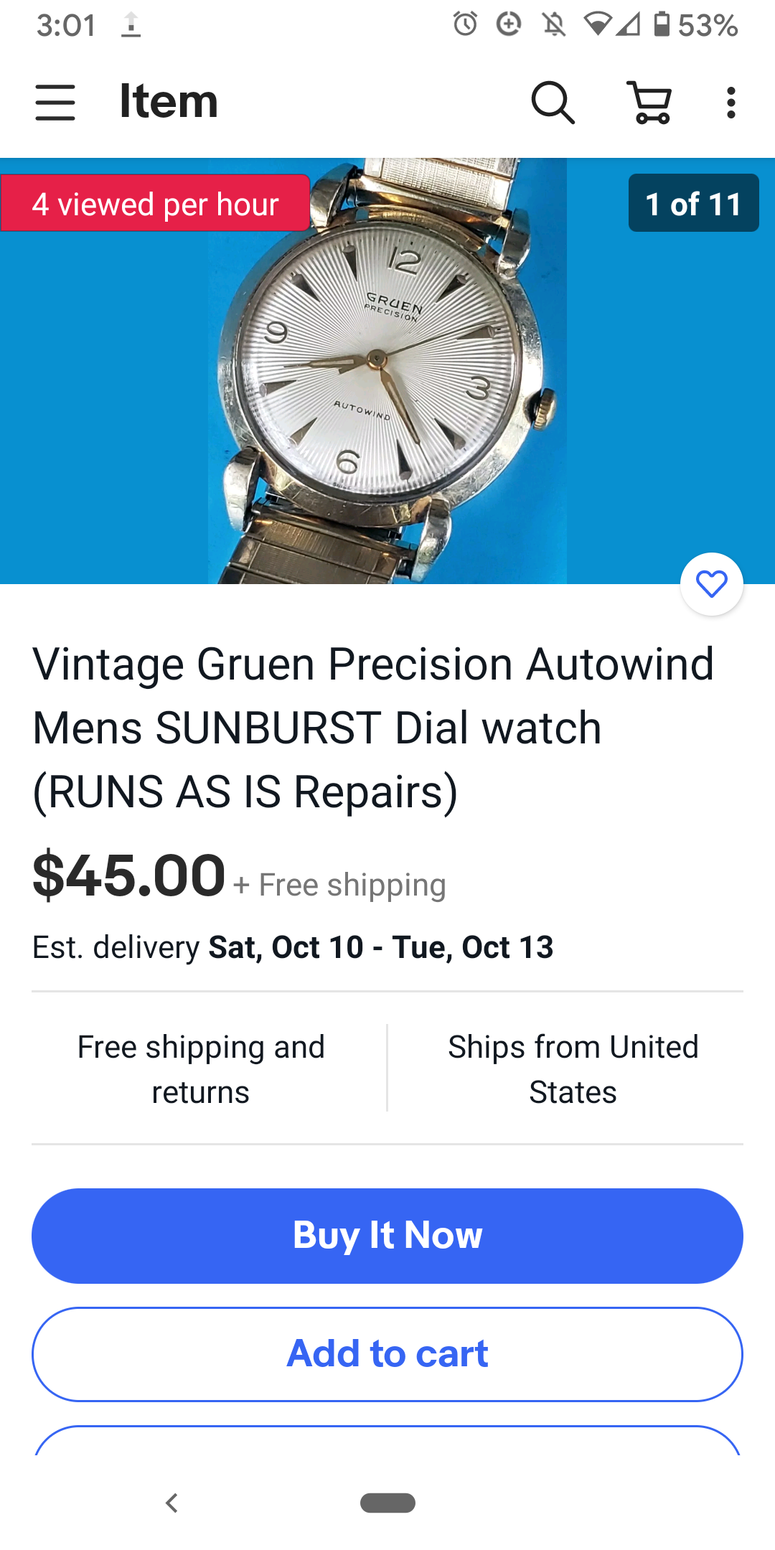Tap the search magnifier icon
The image size is (775, 1550).
click(x=553, y=103)
